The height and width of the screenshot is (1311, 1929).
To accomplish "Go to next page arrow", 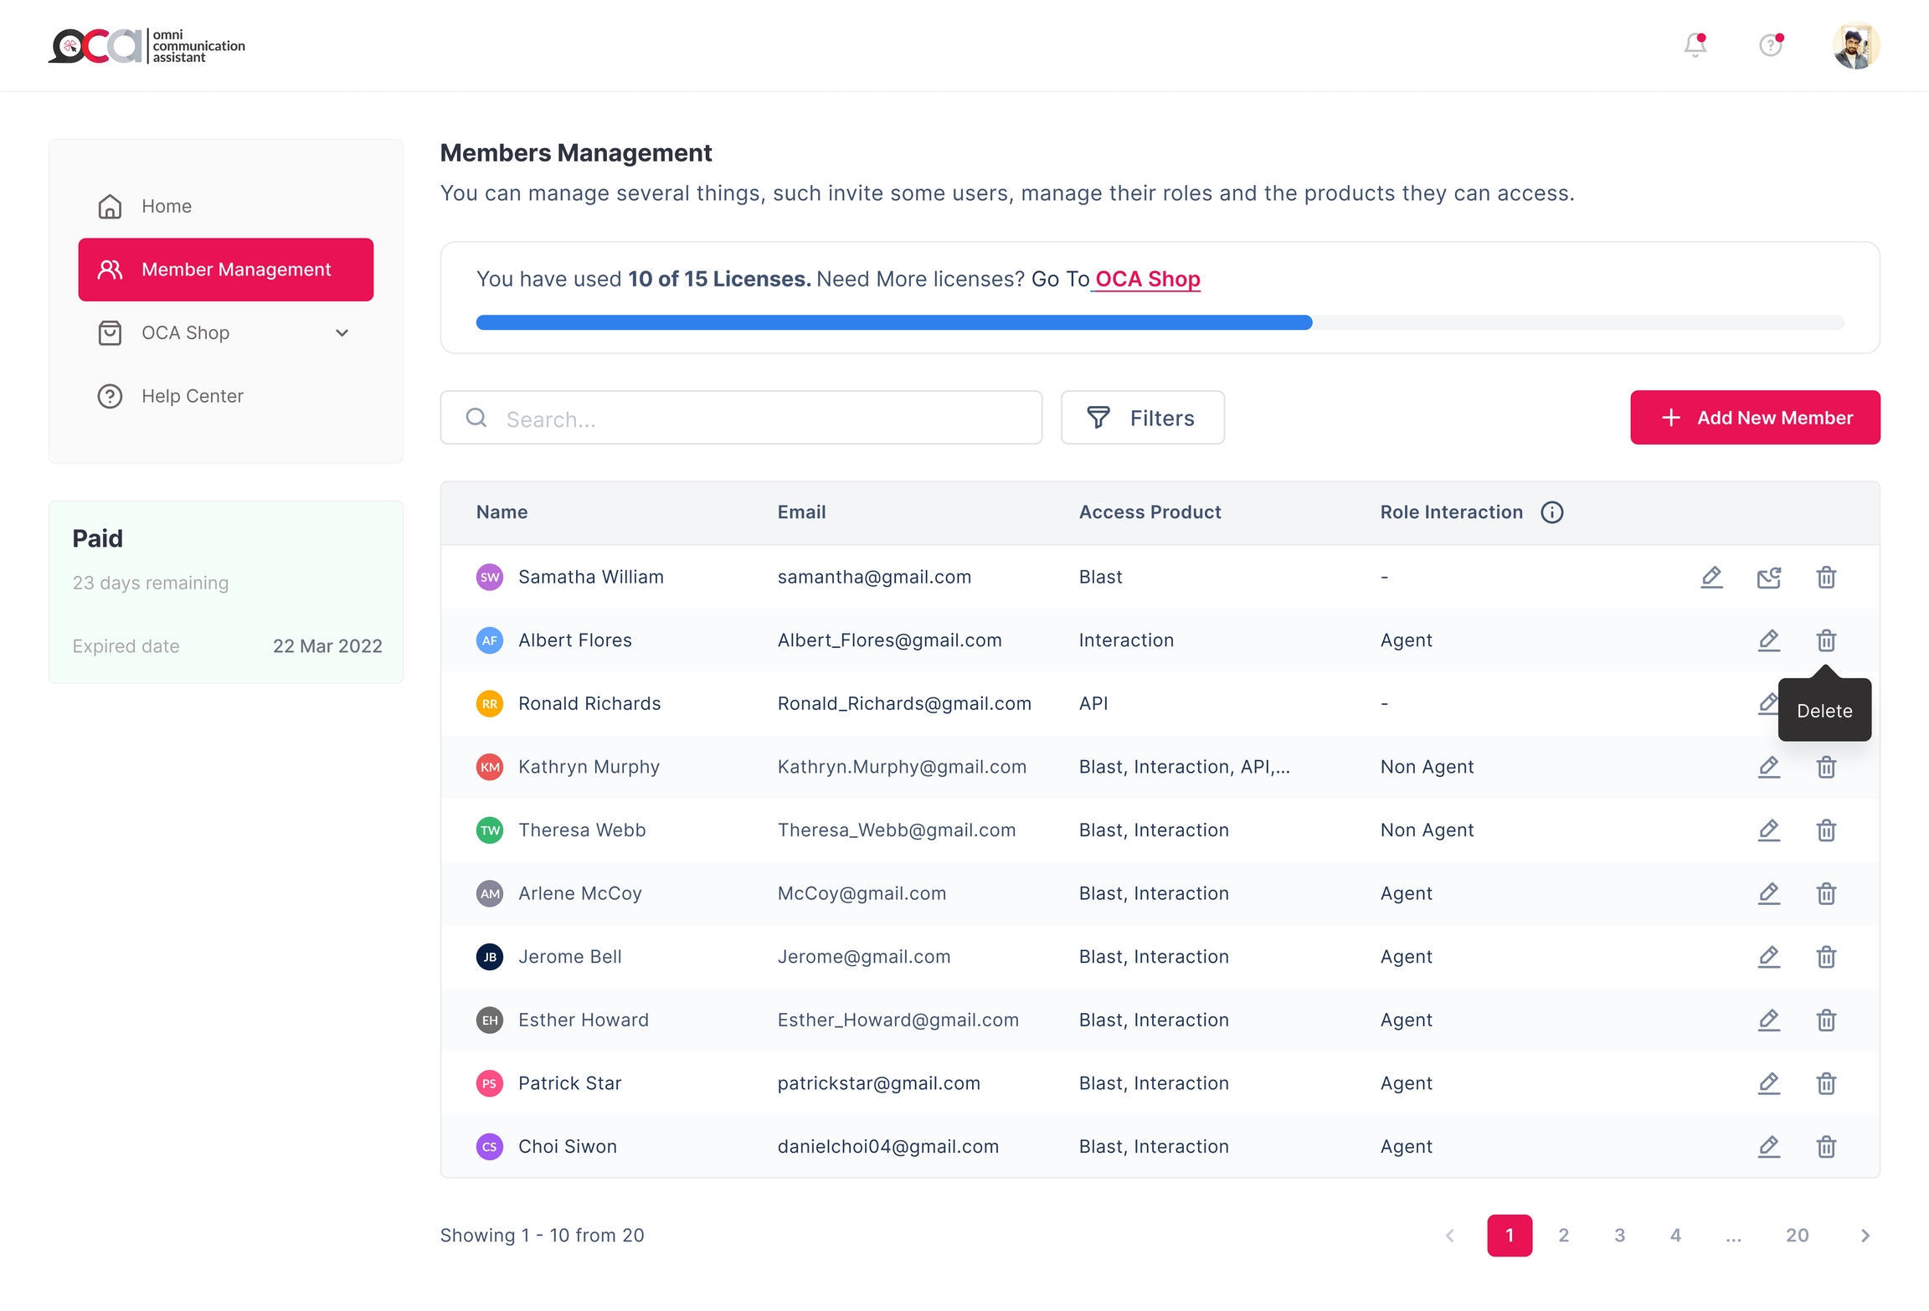I will (x=1865, y=1236).
